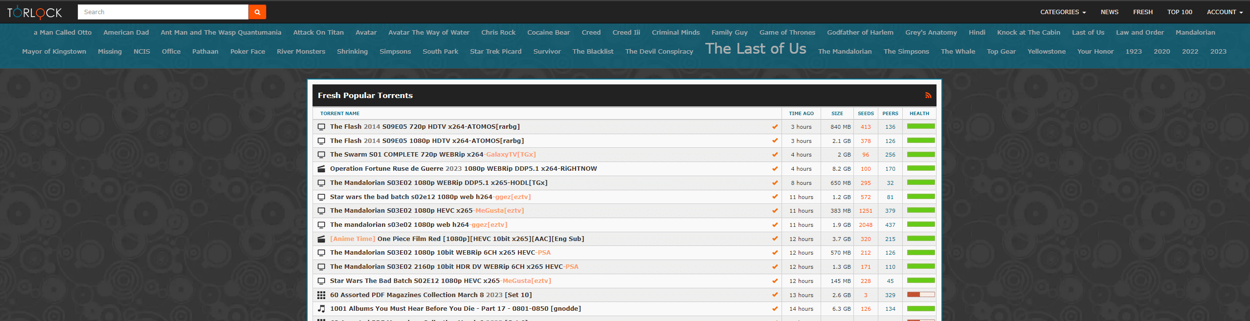This screenshot has height=321, width=1250.
Task: Expand the Categories dropdown
Action: pyautogui.click(x=1063, y=12)
